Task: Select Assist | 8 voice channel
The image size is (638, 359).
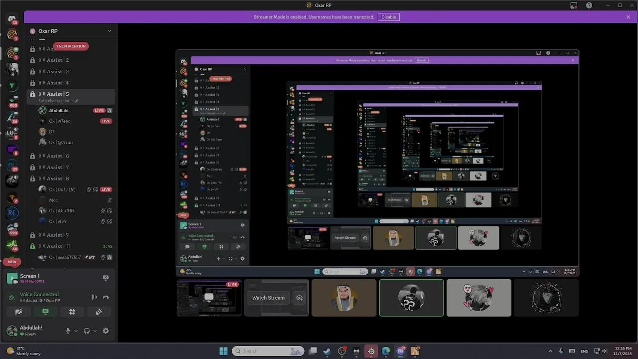Action: point(71,179)
